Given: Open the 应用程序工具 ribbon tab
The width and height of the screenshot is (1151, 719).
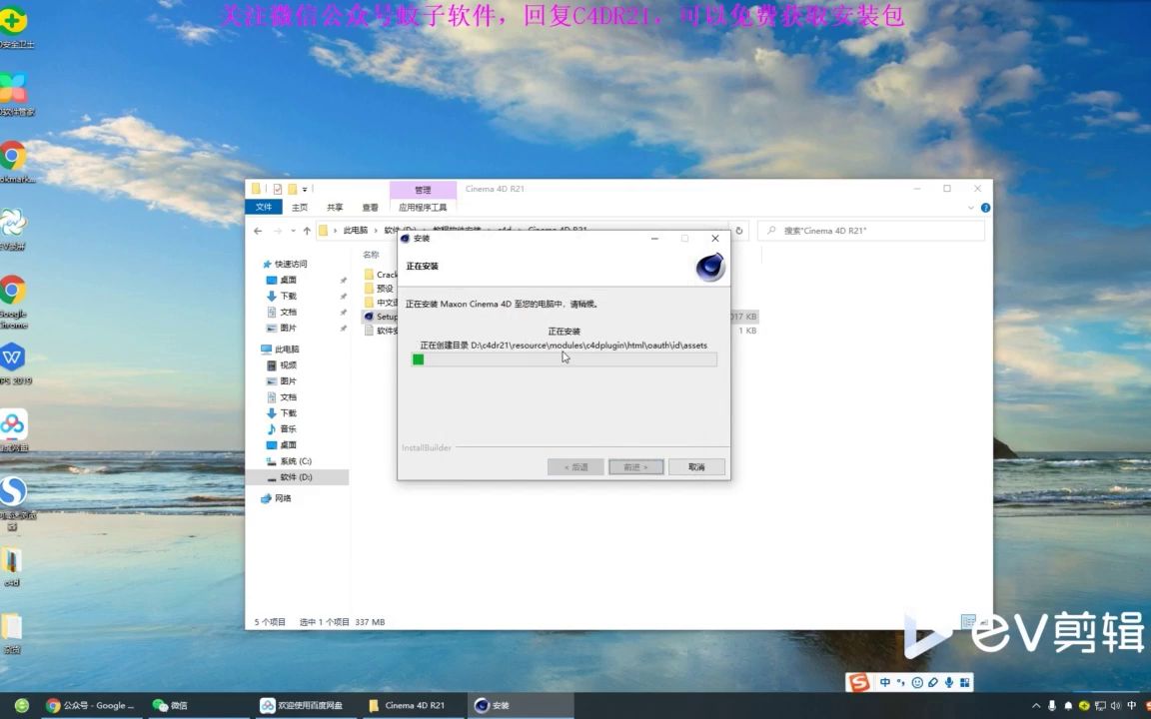Looking at the screenshot, I should pyautogui.click(x=423, y=208).
